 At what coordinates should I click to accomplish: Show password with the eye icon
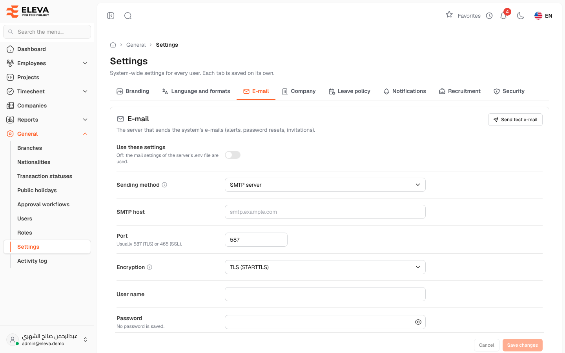coord(418,322)
